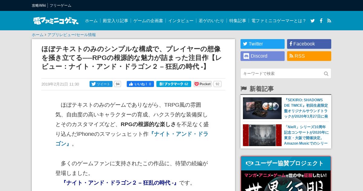This screenshot has width=363, height=191.
Task: Click the sidebar Facebook button
Action: tap(309, 44)
